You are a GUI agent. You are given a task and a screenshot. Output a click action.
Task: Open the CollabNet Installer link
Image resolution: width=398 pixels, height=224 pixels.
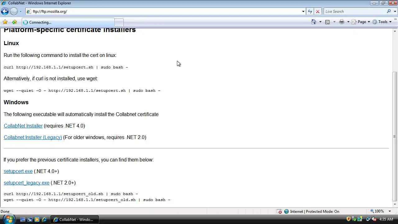[23, 126]
